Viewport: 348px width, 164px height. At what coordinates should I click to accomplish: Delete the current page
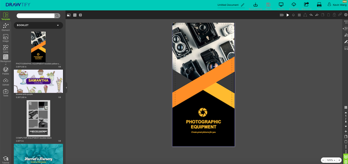[x=345, y=141]
